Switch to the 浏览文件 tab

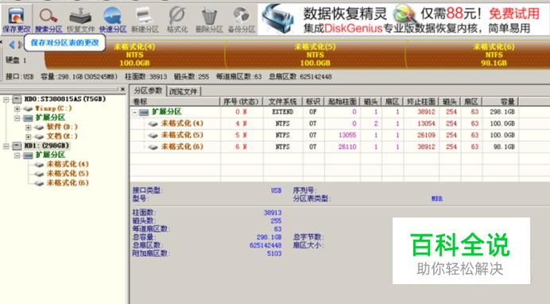tap(184, 92)
